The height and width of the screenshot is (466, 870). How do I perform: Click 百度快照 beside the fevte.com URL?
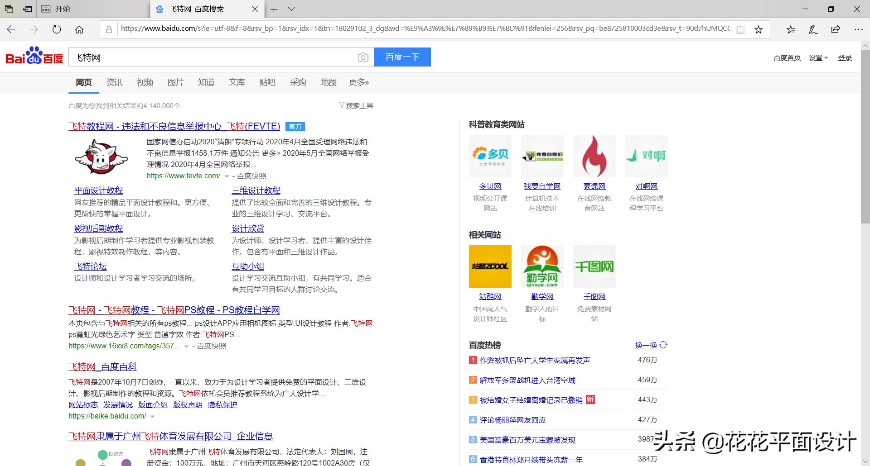pyautogui.click(x=251, y=176)
